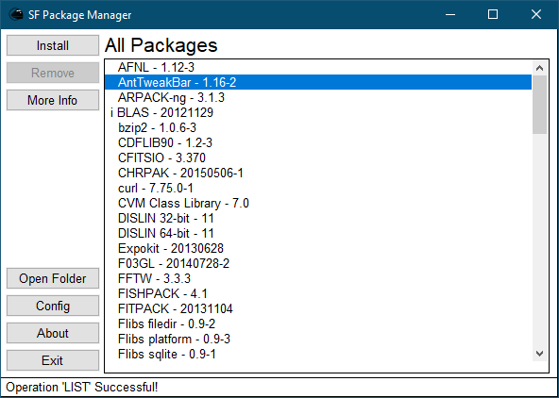Select the installed BLAS package entry
This screenshot has width=559, height=398.
pyautogui.click(x=318, y=112)
